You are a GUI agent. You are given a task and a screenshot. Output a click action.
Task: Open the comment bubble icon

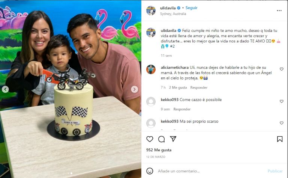(162, 139)
